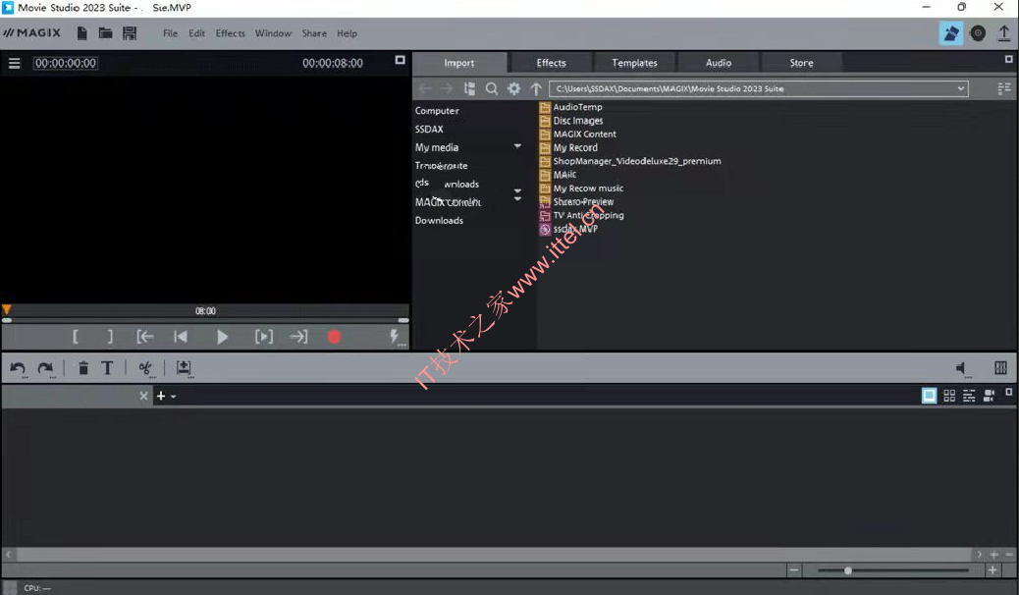
Task: Open the lightning performance options
Action: click(x=394, y=336)
